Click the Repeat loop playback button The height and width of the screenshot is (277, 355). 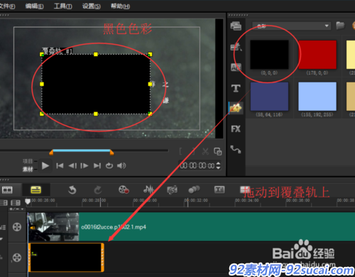coord(109,165)
